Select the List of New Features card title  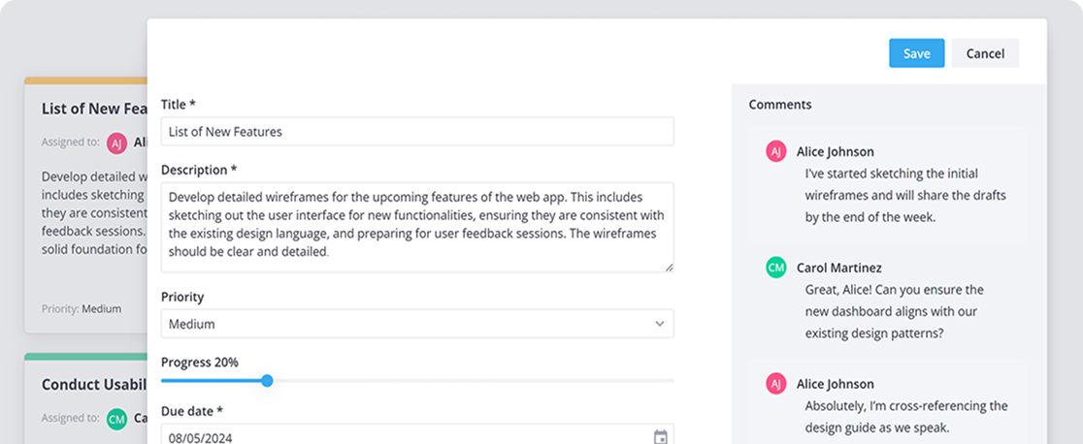click(94, 109)
